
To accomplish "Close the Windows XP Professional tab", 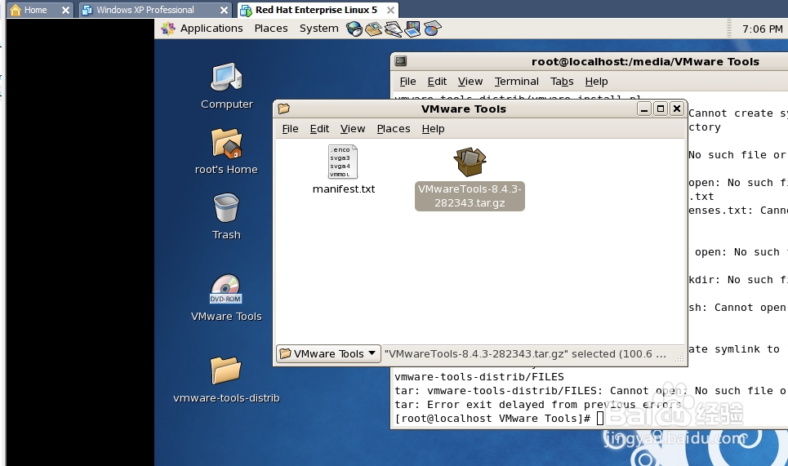I will pos(224,10).
